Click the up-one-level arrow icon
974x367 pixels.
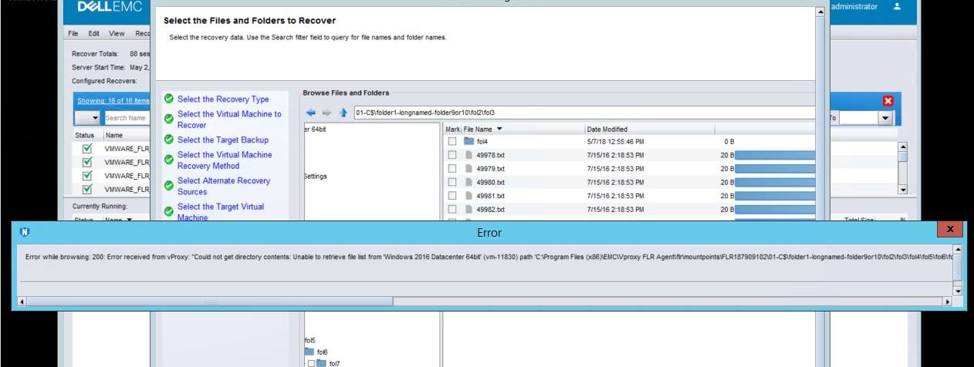click(343, 113)
